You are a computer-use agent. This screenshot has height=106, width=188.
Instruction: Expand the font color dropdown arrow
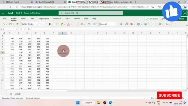71,24
